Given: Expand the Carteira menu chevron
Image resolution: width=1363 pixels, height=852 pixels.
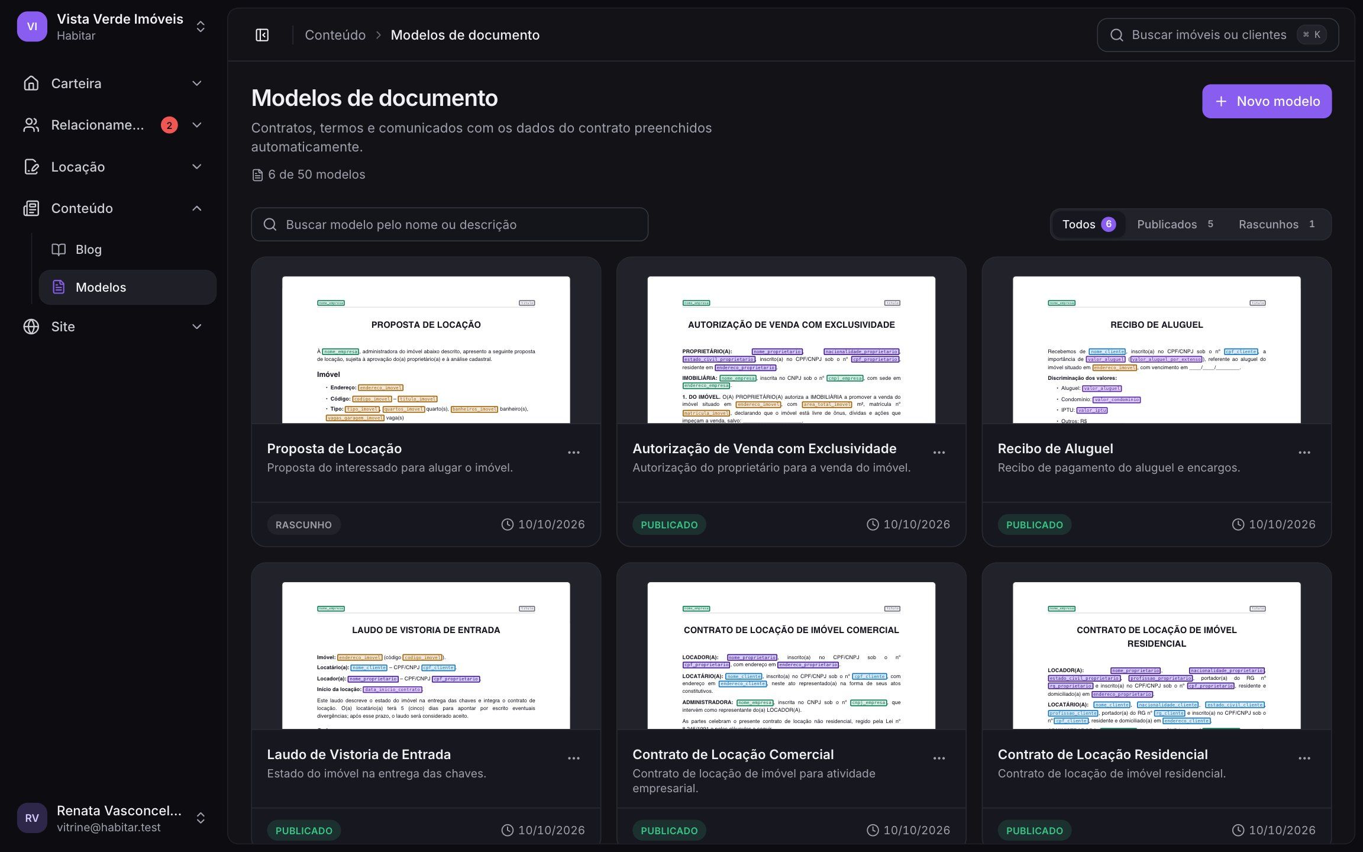Looking at the screenshot, I should 197,83.
